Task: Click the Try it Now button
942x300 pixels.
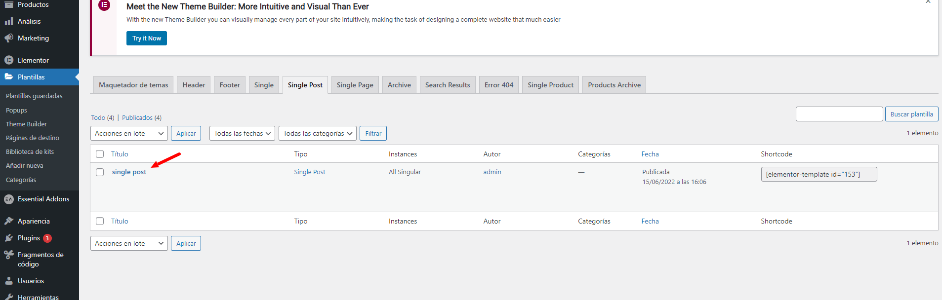Action: point(147,38)
